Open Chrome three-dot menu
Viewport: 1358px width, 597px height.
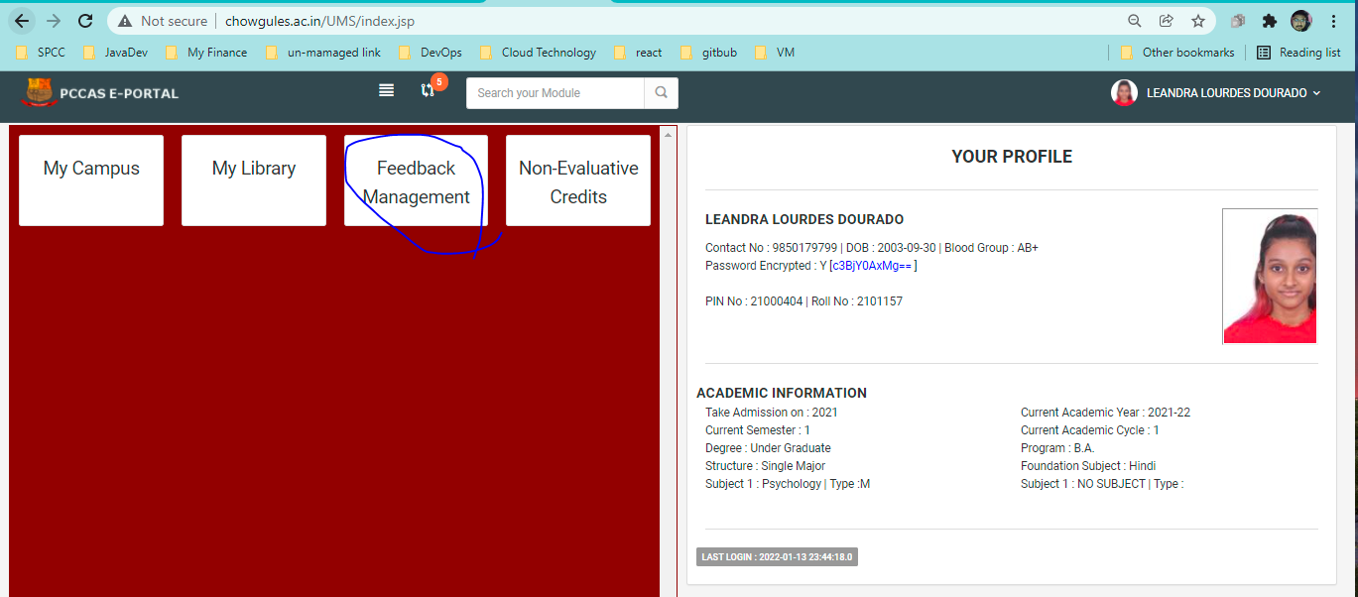[1332, 21]
